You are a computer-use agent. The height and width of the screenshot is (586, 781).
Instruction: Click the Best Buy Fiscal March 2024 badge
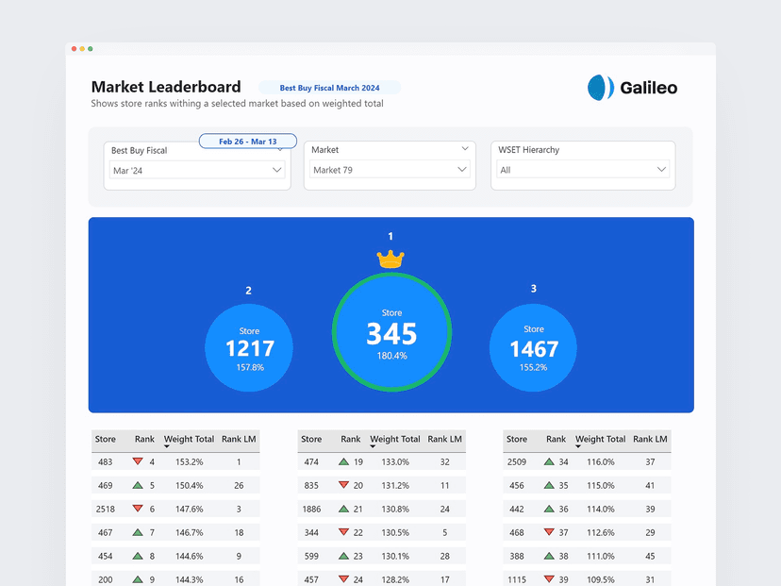tap(329, 87)
